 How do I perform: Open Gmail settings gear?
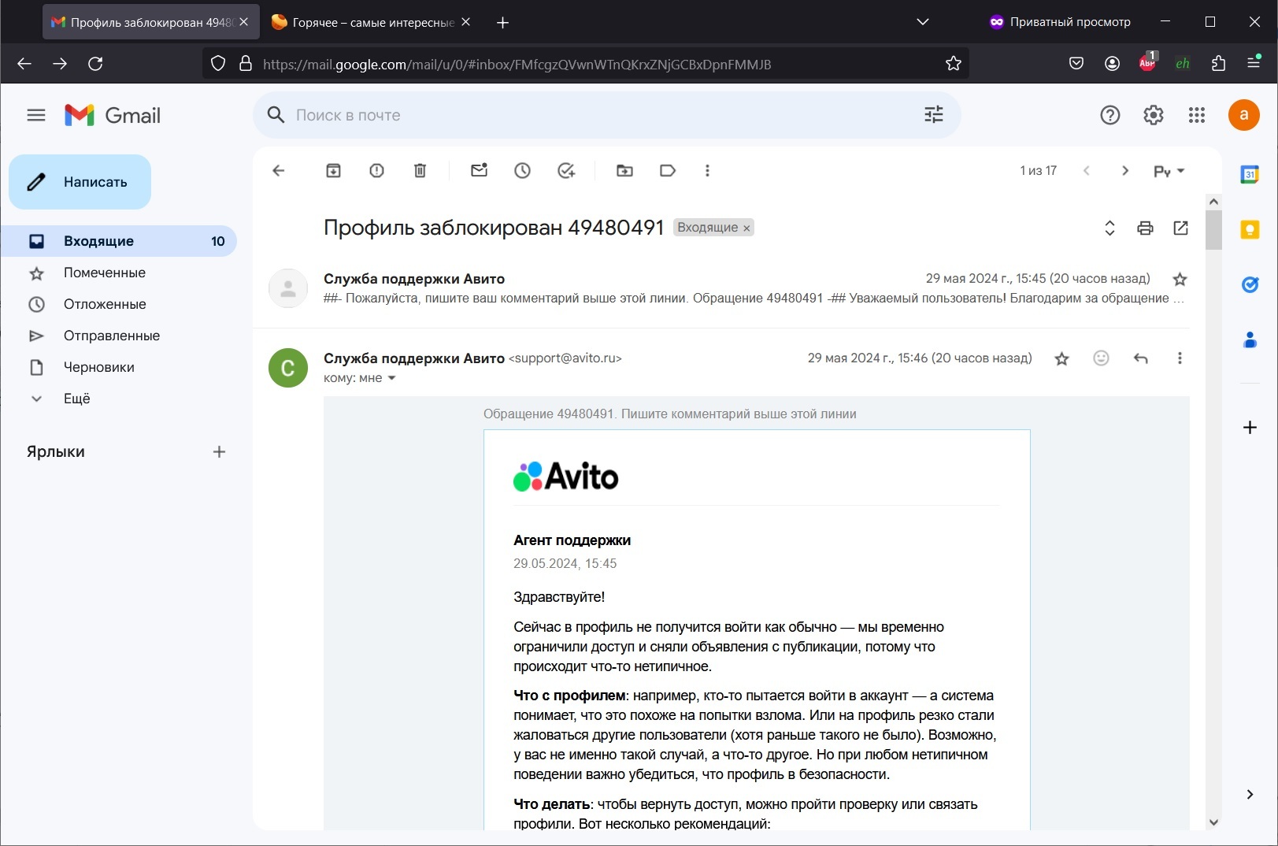(x=1154, y=115)
